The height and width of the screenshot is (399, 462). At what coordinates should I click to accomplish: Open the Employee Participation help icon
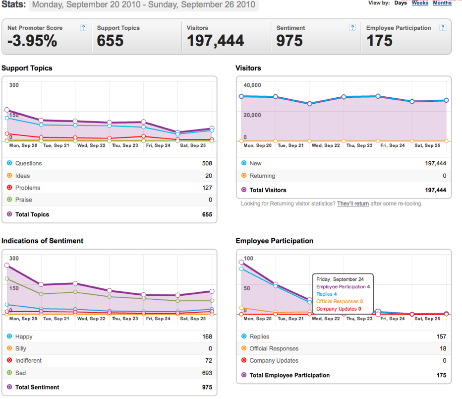tap(442, 27)
